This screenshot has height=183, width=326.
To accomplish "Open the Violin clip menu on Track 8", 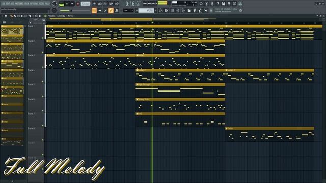I will click(x=226, y=129).
